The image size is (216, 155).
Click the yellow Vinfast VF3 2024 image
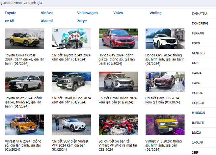[x=165, y=125]
